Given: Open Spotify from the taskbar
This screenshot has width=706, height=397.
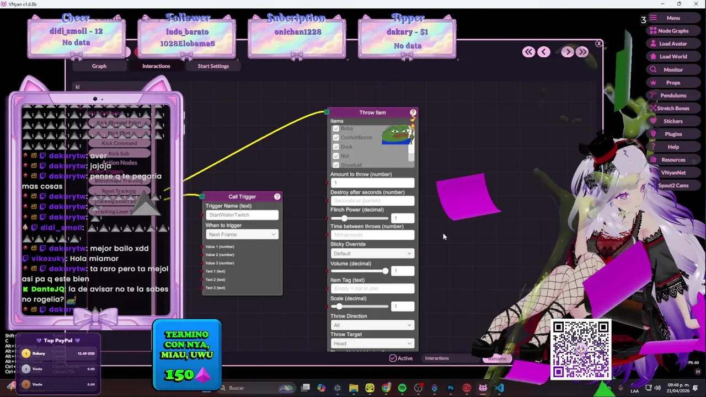Looking at the screenshot, I should [402, 388].
